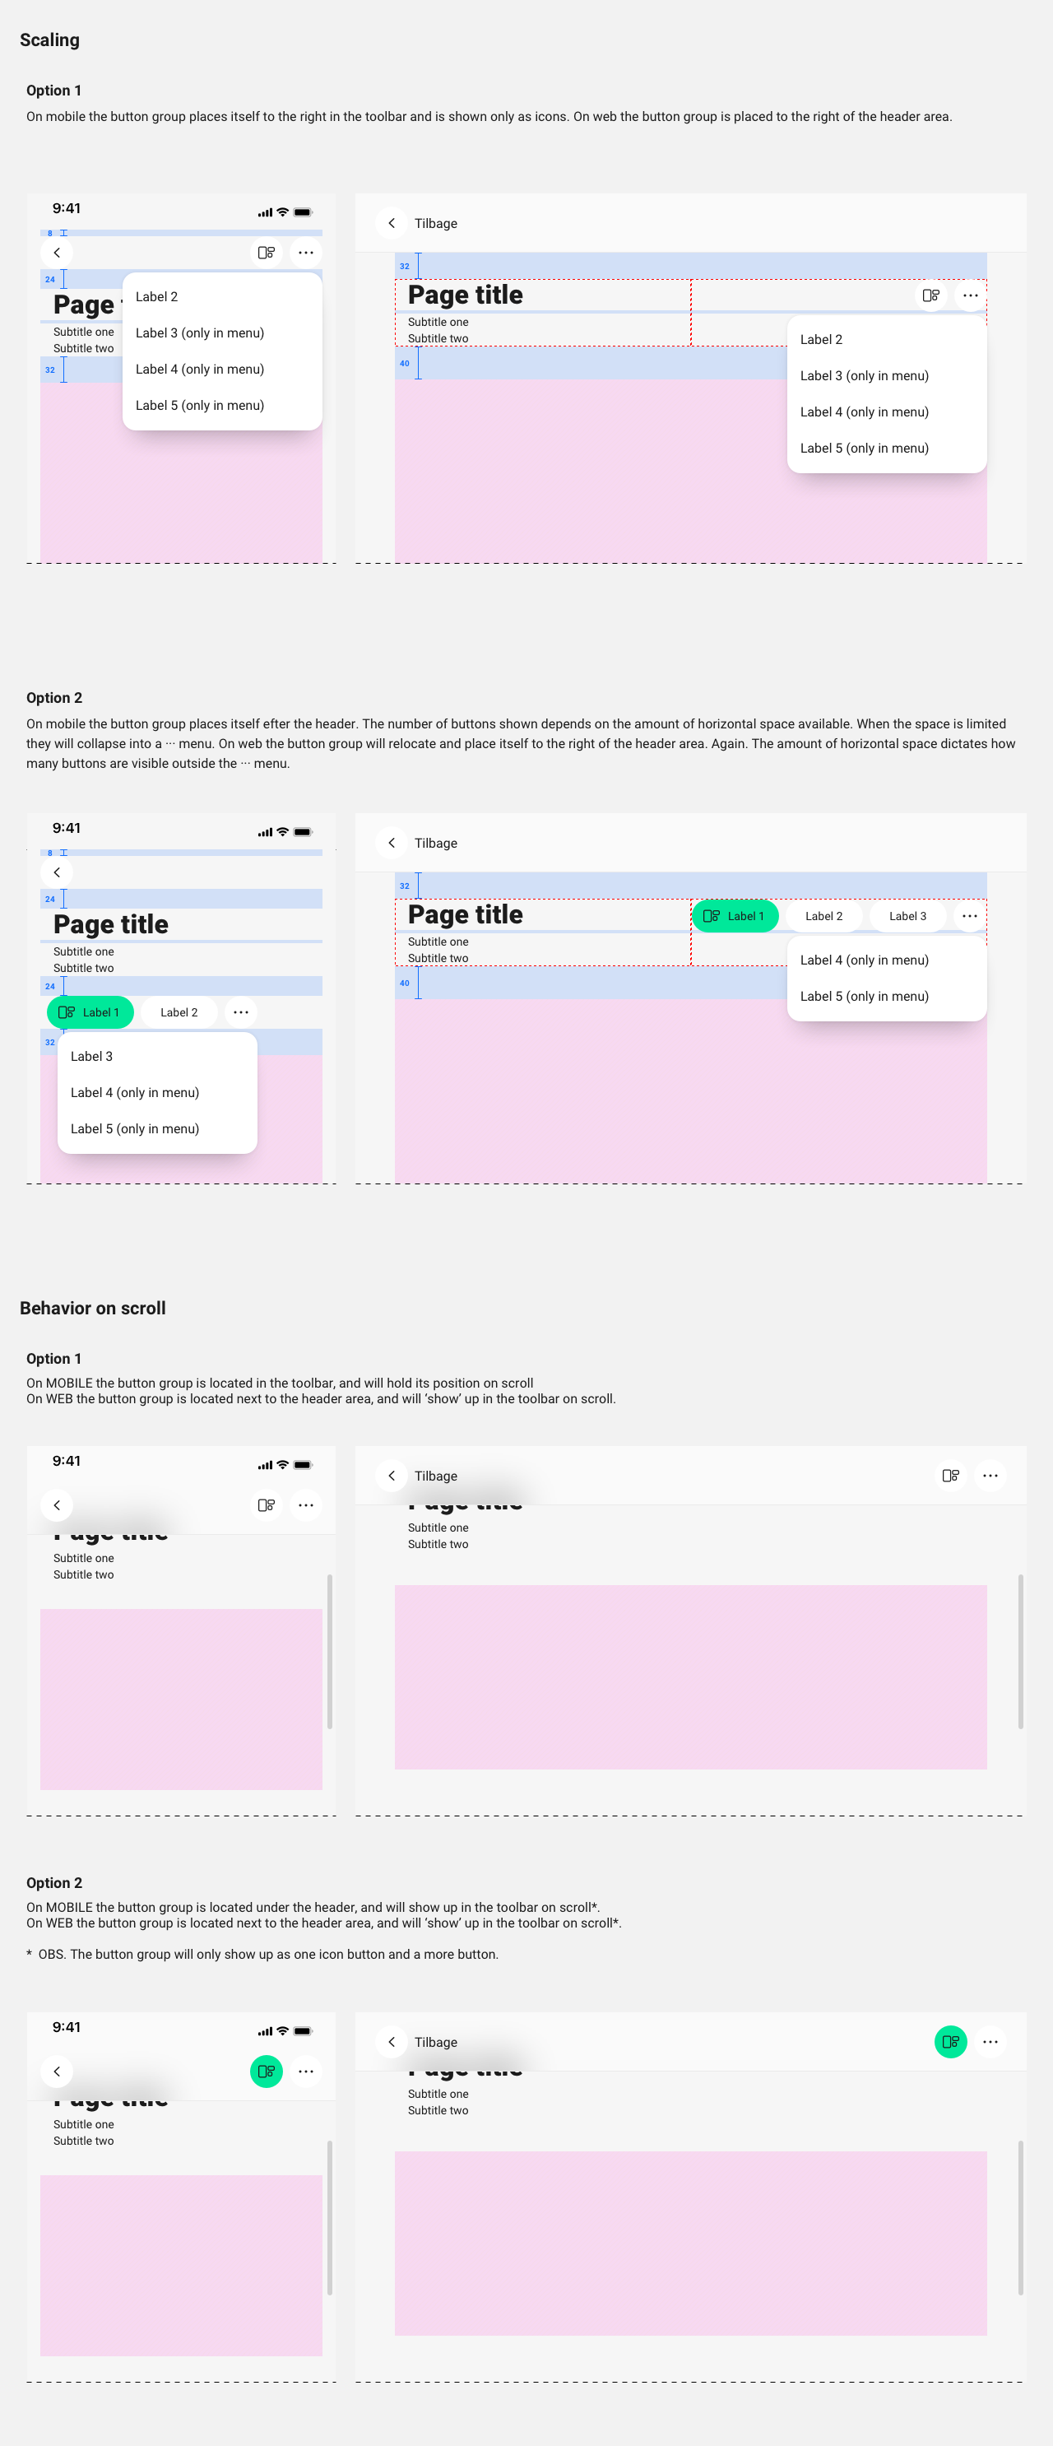1053x2446 pixels.
Task: Click green Label 1 button in Scaling Option 2 web
Action: [735, 916]
